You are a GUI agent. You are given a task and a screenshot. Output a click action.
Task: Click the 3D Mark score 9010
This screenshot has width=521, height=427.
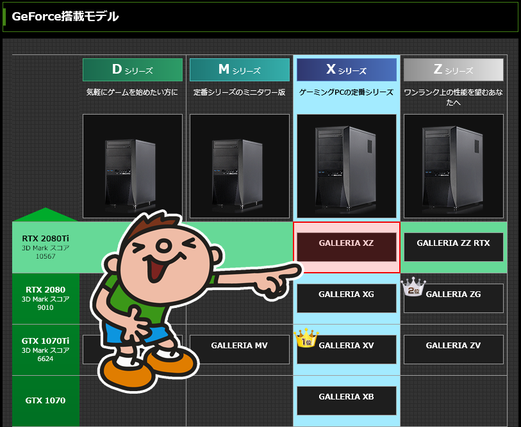[45, 307]
